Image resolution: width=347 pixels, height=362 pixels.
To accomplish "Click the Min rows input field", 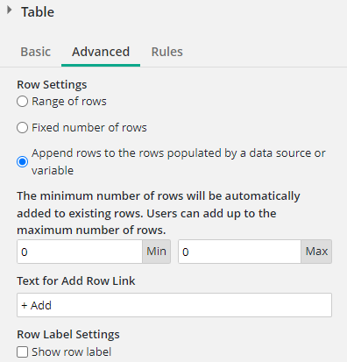I will click(x=80, y=252).
